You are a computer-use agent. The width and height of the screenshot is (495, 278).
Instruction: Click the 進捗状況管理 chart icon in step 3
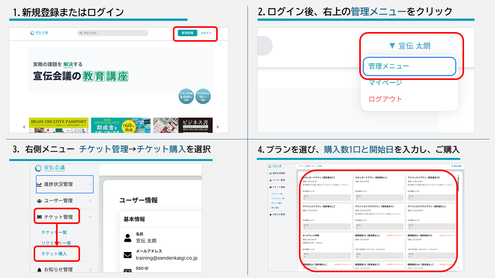click(39, 184)
